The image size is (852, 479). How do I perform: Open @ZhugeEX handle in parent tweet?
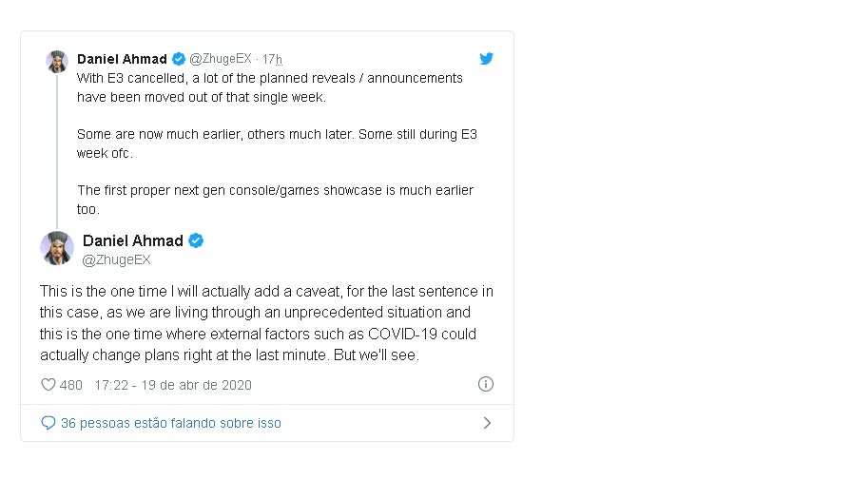(221, 59)
